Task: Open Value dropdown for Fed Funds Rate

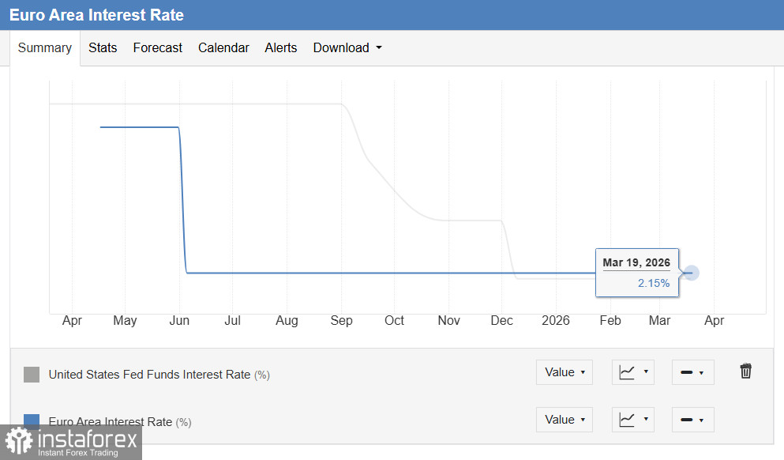Action: pyautogui.click(x=564, y=372)
